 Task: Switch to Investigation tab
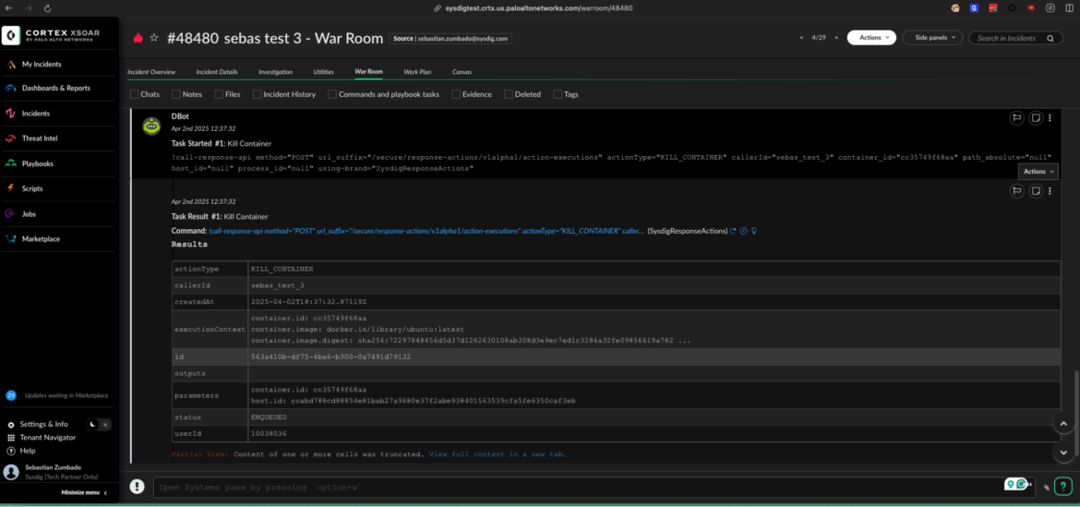coord(275,72)
